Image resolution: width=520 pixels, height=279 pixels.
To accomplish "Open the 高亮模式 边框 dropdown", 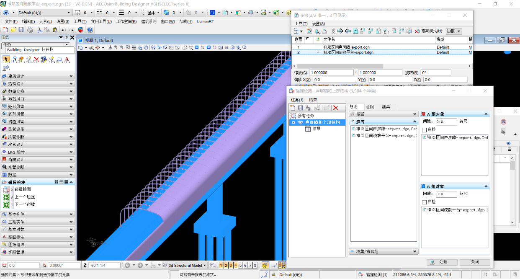I will click(x=453, y=31).
